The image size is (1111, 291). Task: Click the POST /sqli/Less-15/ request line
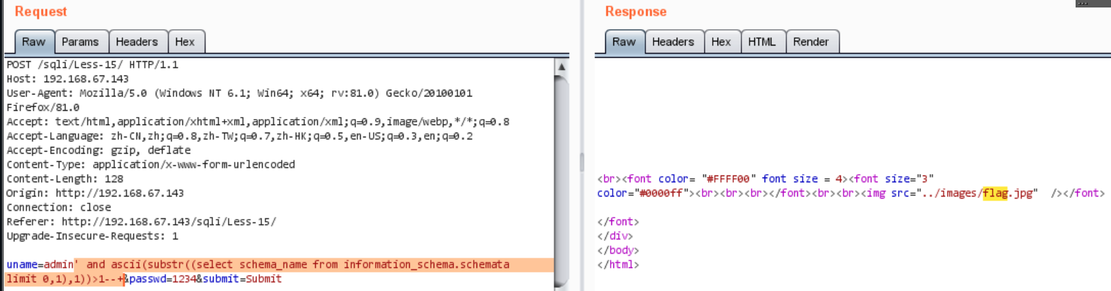[93, 65]
